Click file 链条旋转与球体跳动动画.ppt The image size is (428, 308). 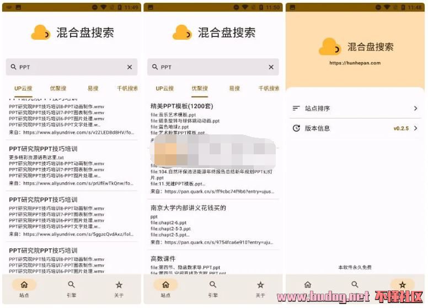(x=185, y=121)
